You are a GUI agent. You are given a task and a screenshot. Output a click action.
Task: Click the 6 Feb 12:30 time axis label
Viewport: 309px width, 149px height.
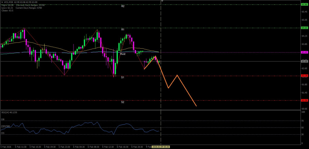[107, 147]
